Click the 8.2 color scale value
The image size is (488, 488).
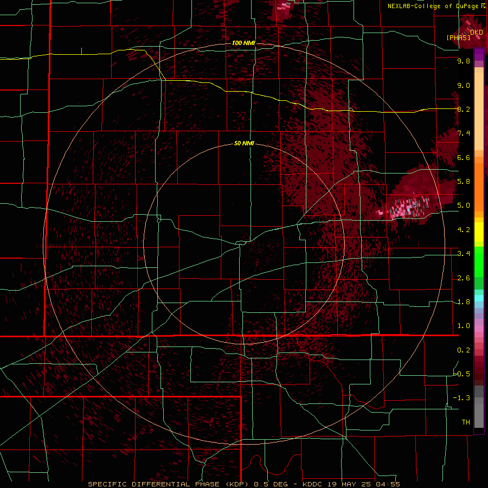464,109
